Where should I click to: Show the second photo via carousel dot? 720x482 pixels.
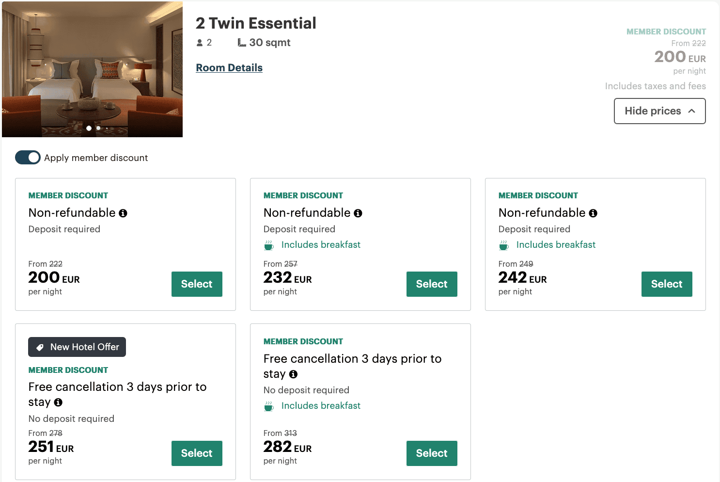pos(98,129)
